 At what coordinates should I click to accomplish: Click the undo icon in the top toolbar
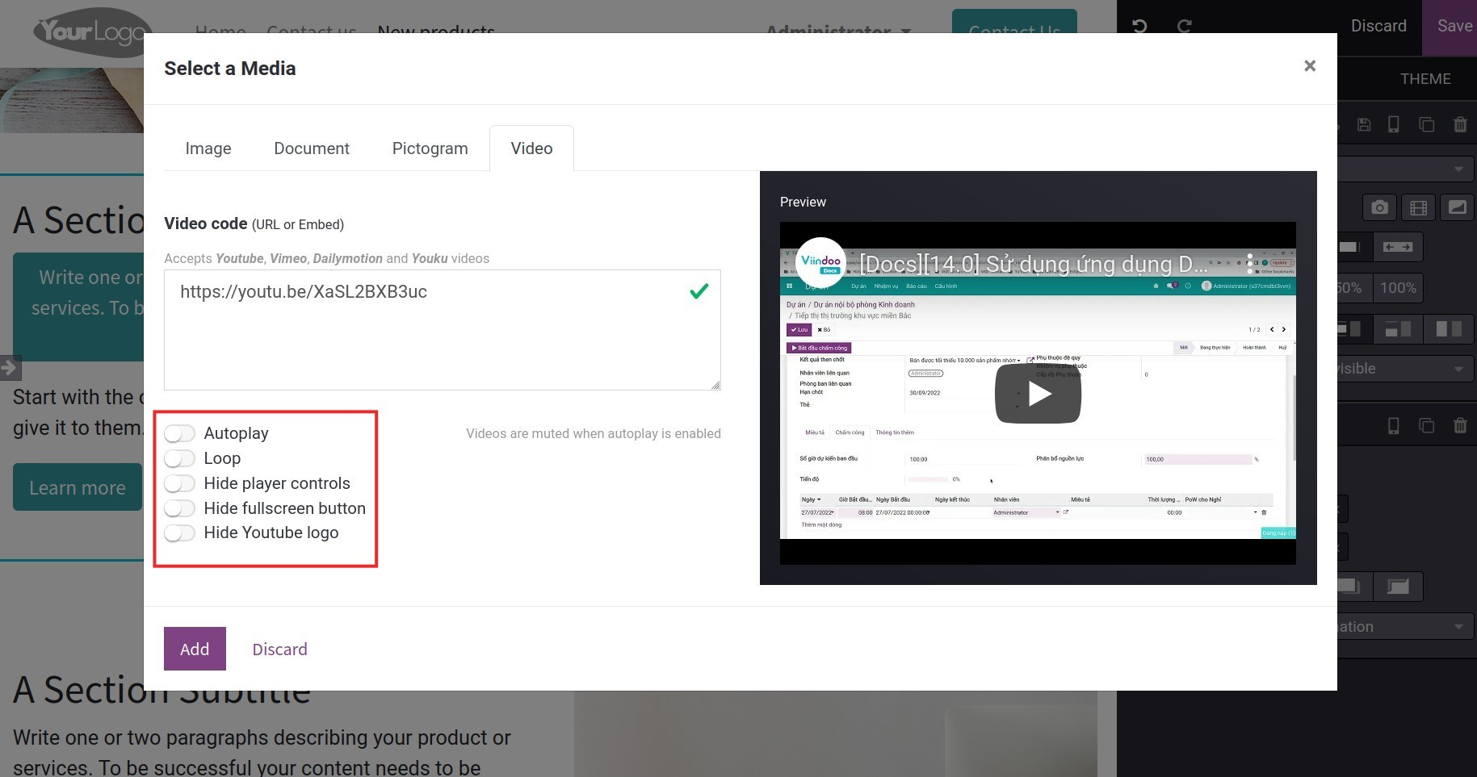(1139, 26)
